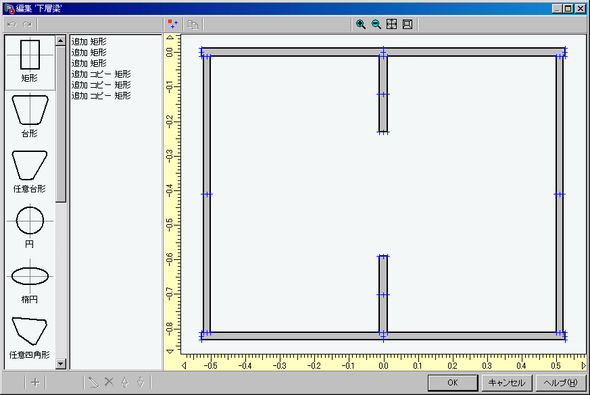
Task: Click the red and blue points icon
Action: coord(173,24)
